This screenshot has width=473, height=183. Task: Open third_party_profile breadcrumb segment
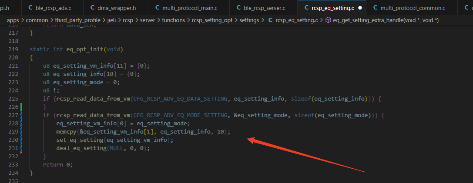(77, 20)
